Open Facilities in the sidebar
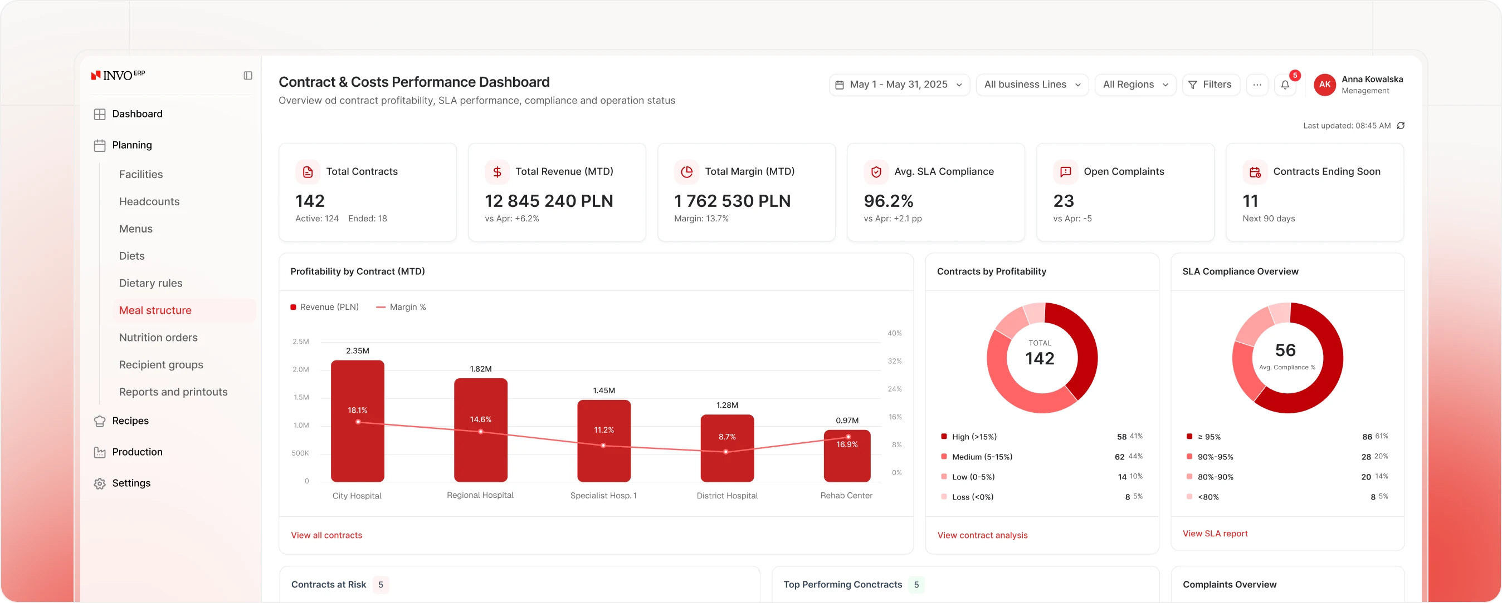1502x603 pixels. point(140,175)
